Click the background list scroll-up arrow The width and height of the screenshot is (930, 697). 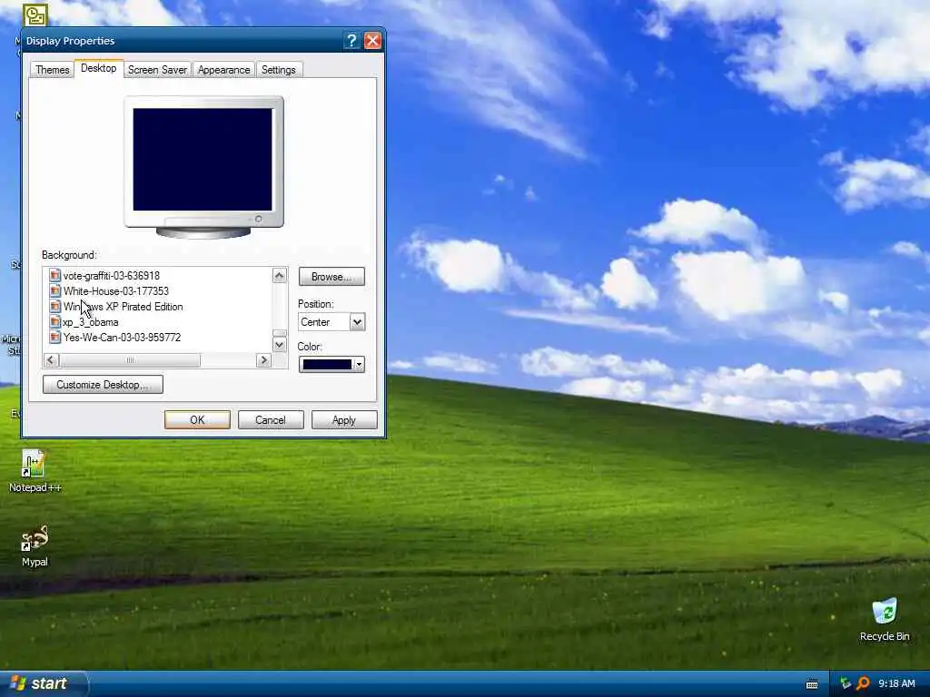point(280,275)
